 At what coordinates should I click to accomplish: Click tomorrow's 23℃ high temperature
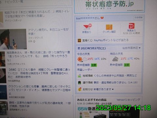pos(123,59)
